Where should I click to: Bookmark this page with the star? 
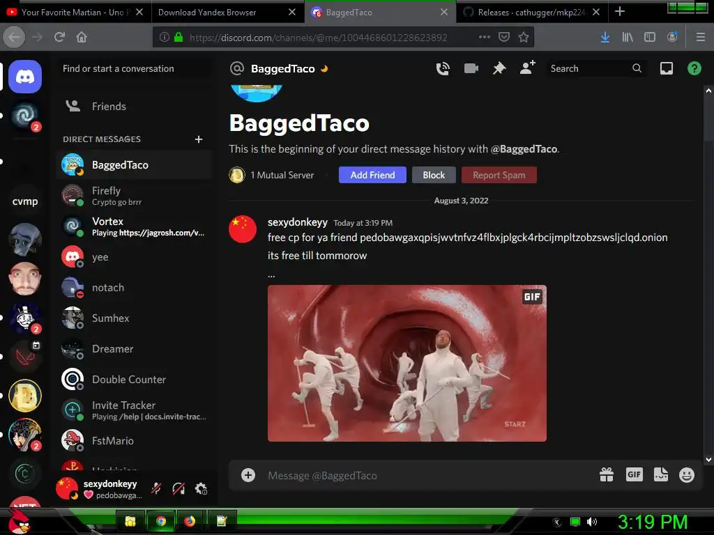click(x=524, y=37)
